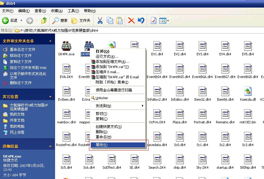This screenshot has width=264, height=179.
Task: Click the Back (后退) toolbar button
Action: [10, 21]
